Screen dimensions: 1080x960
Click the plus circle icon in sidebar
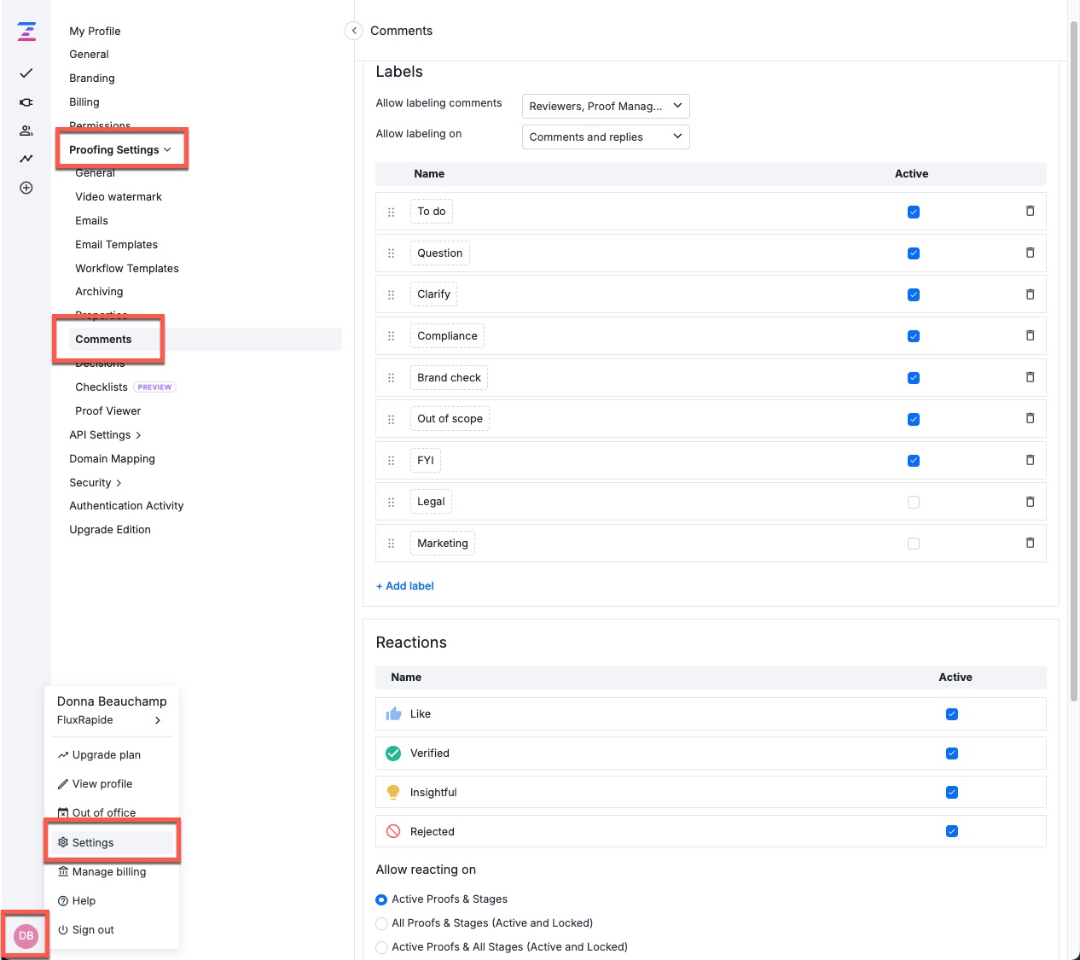[26, 188]
